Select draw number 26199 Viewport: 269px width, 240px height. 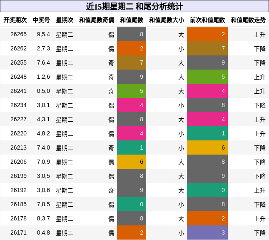click(18, 176)
